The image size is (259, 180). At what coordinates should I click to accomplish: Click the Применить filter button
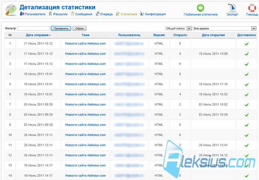tap(61, 28)
